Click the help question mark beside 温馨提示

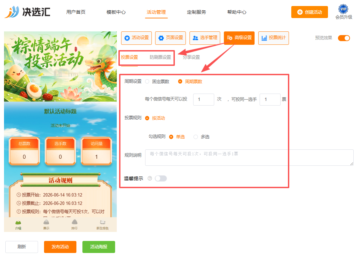click(150, 178)
